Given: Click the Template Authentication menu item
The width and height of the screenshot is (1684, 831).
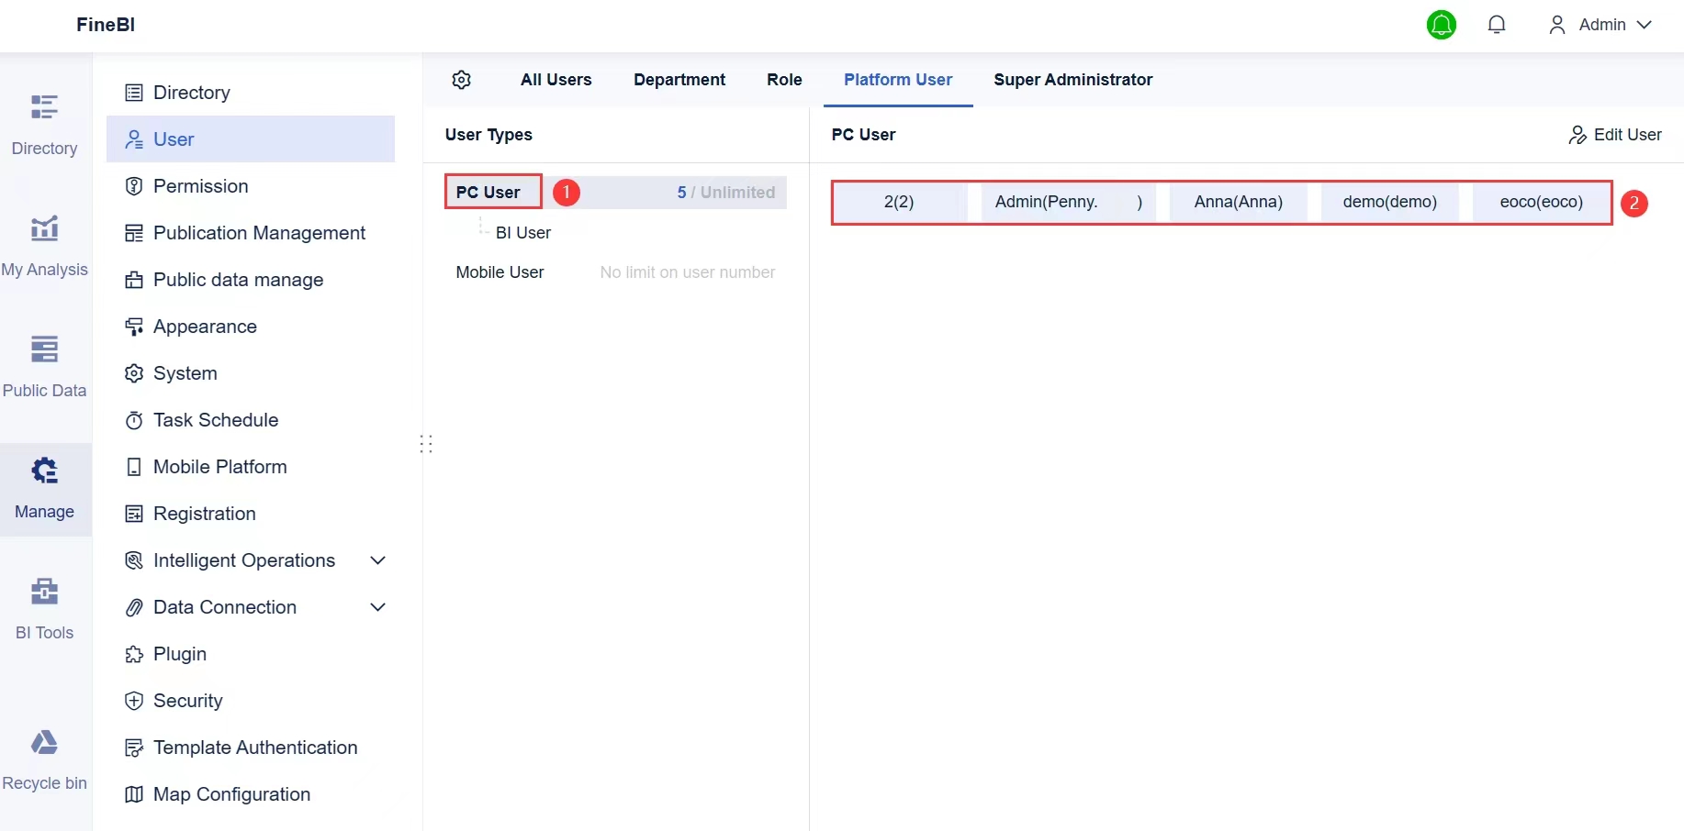Looking at the screenshot, I should [253, 748].
